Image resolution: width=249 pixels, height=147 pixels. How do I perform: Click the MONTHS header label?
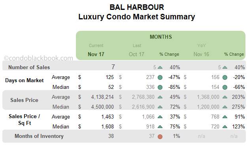click(x=161, y=37)
